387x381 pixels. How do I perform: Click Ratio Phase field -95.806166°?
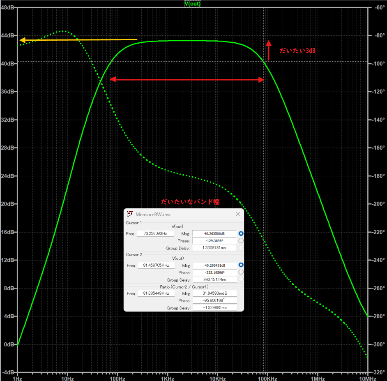point(215,300)
